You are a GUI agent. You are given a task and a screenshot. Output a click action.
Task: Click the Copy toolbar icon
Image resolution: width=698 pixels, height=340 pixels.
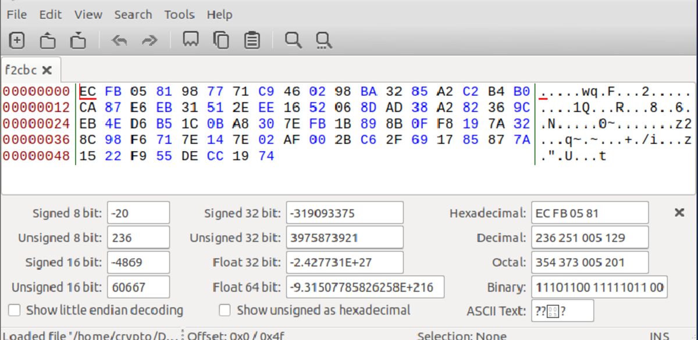(221, 40)
